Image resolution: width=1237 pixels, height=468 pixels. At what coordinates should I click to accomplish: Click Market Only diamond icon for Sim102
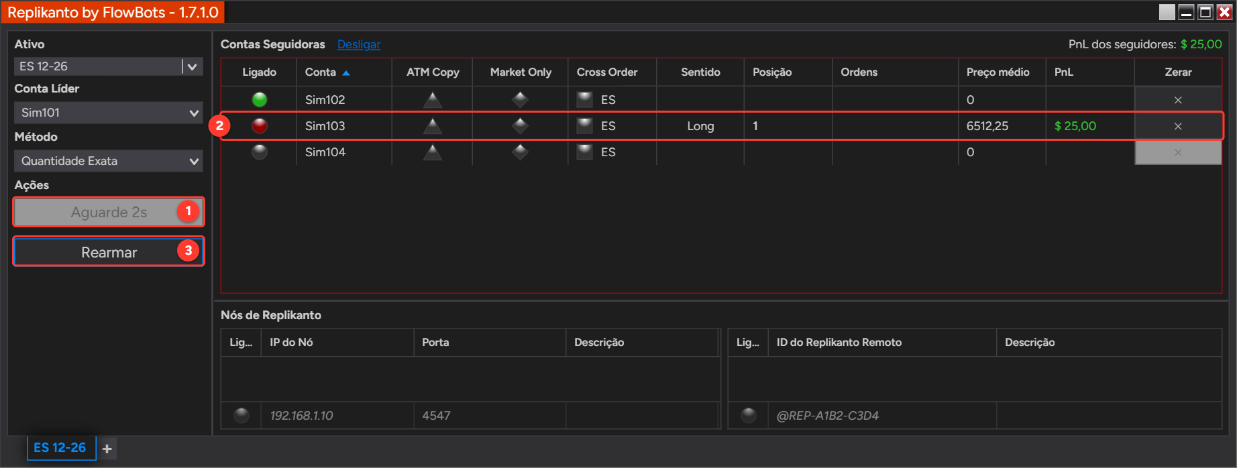pos(520,100)
